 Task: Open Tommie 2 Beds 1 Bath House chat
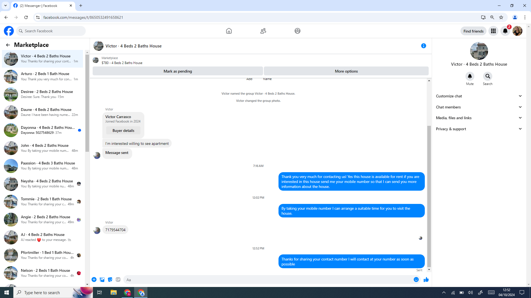42,202
